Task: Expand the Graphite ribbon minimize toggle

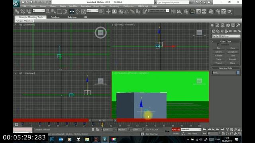Action: 86,17
